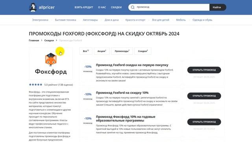Open title Промокод Foxford скидка на первую покупку

[x=132, y=65]
